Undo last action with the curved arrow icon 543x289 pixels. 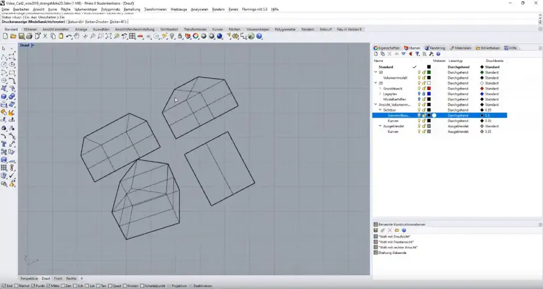coord(69,36)
